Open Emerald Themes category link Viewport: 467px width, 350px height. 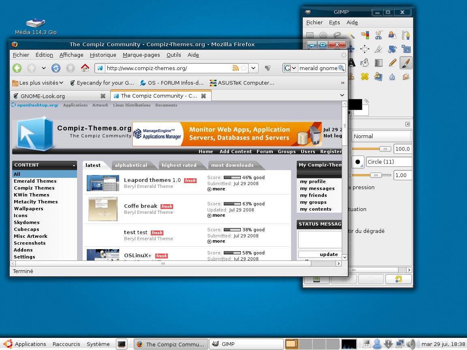point(35,181)
